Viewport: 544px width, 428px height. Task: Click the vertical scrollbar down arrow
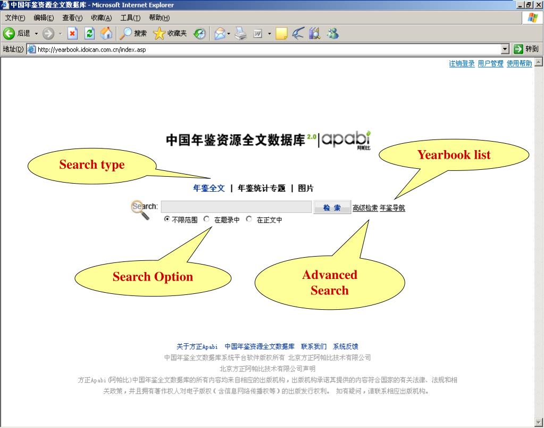pos(539,422)
